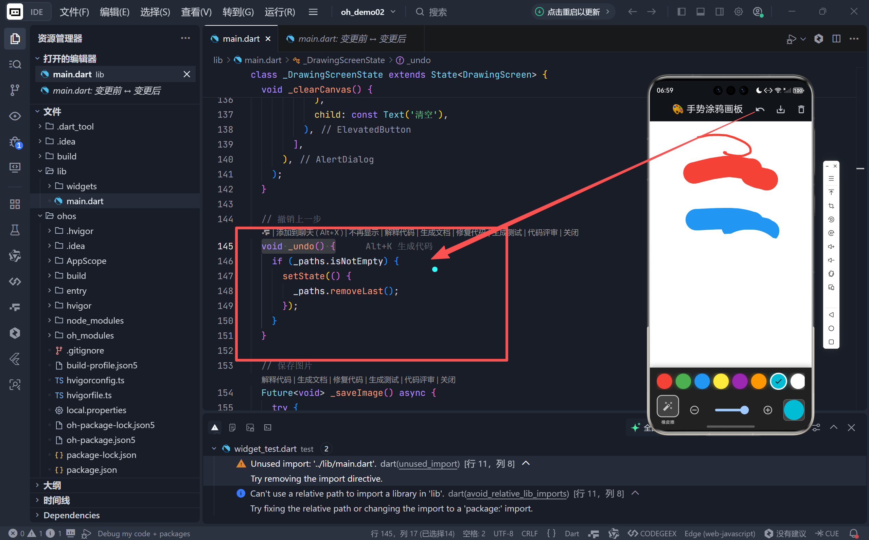Click the trash clear-canvas icon in phone

click(801, 109)
